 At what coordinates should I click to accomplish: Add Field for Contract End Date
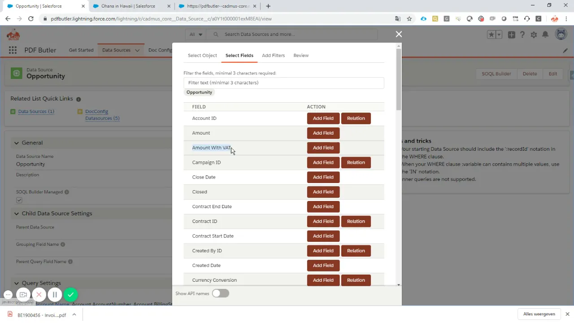pyautogui.click(x=323, y=206)
